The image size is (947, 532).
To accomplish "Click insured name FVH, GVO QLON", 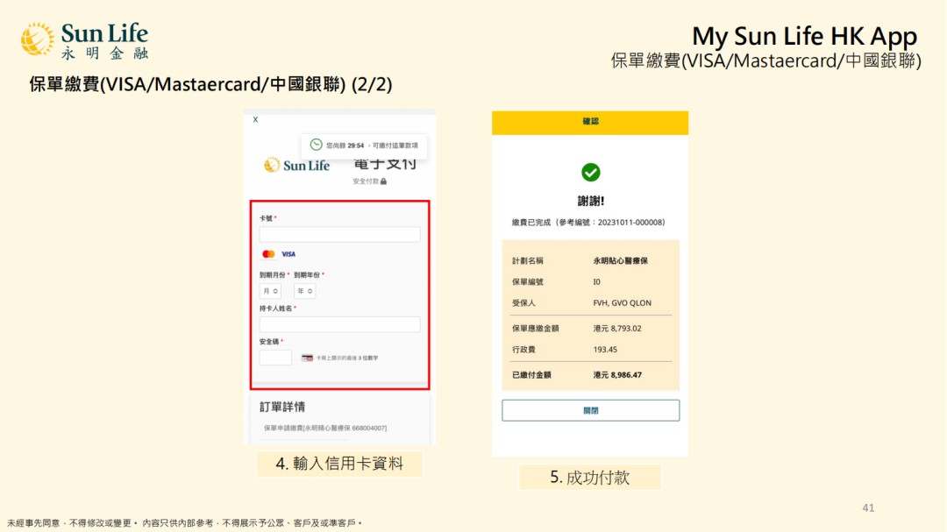I will [x=622, y=303].
